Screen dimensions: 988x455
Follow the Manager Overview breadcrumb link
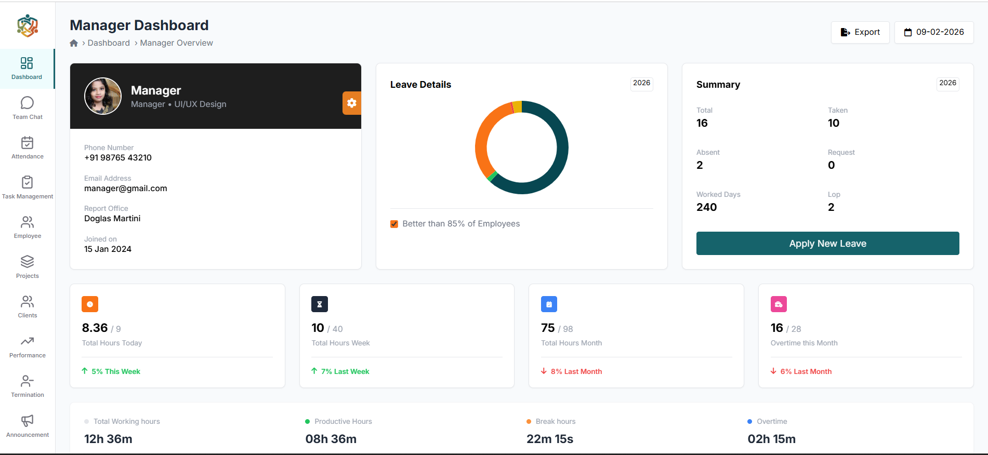[x=177, y=43]
